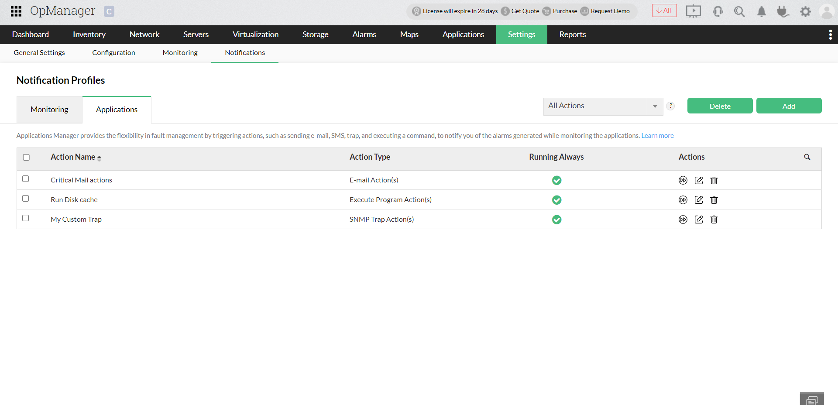Open the plugin/add-ons plug icon
The image size is (838, 405).
tap(783, 11)
